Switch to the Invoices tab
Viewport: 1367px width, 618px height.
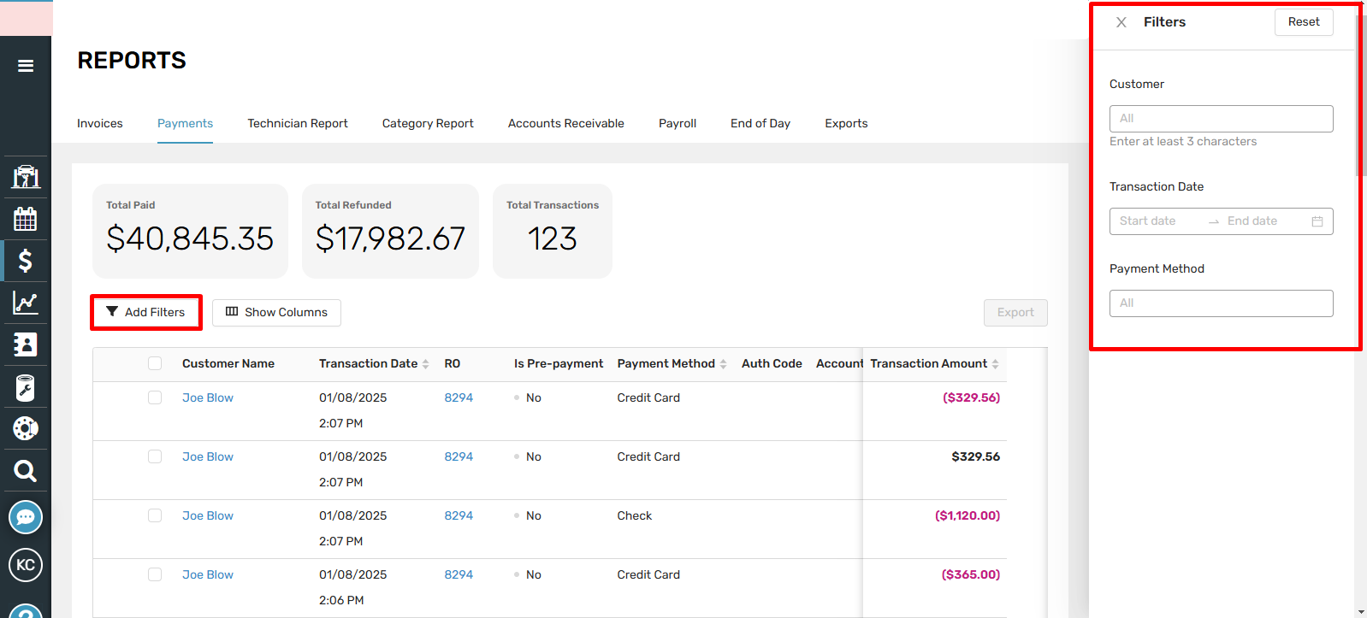[100, 123]
